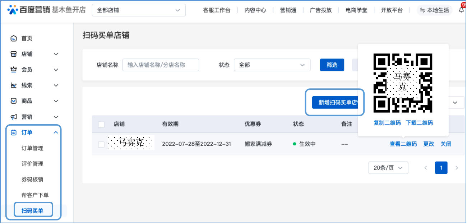Click the 订单 order list icon
The image size is (467, 224).
point(14,132)
